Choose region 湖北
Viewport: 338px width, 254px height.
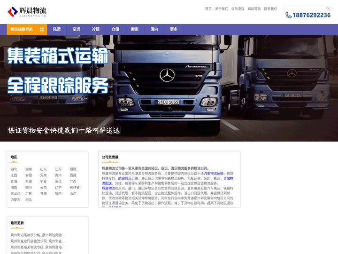14,169
